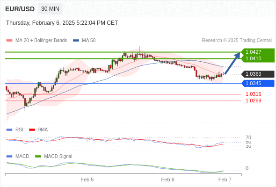Click the MACD blue legend marker
Image resolution: width=276 pixels, height=187 pixels.
point(9,156)
